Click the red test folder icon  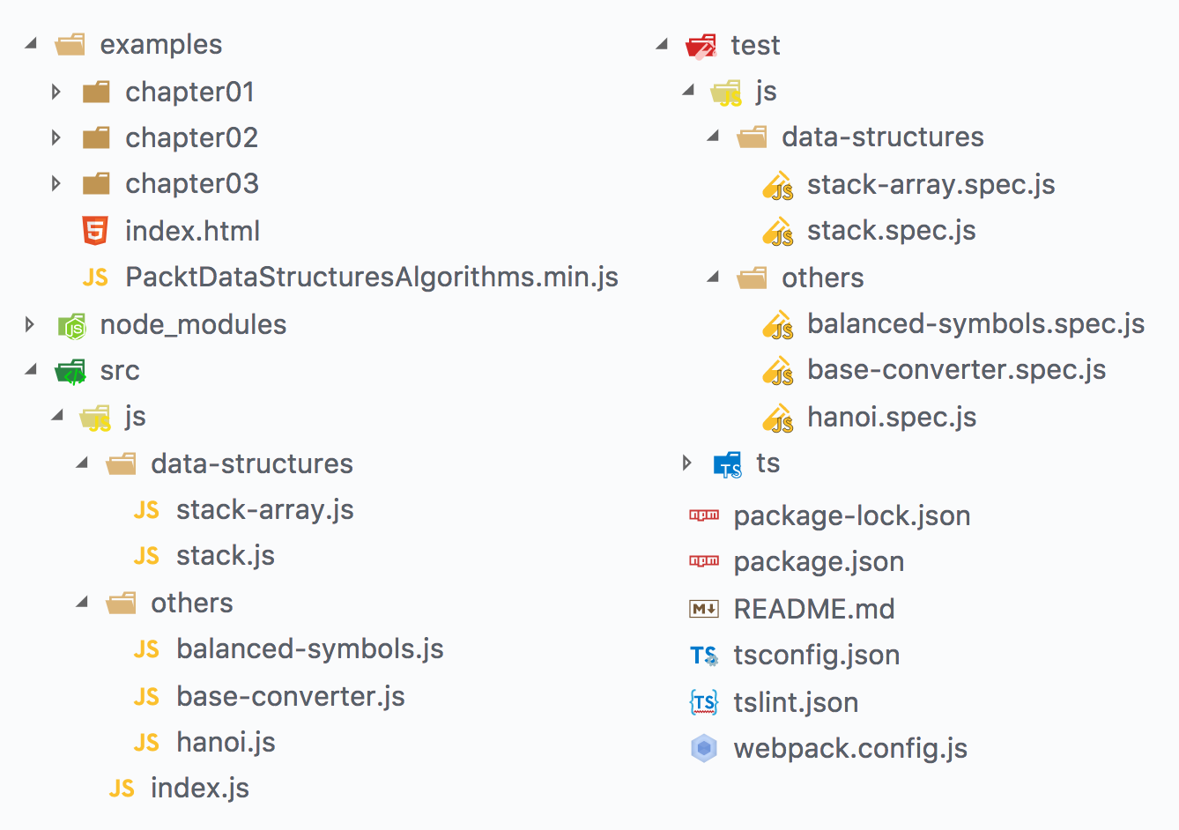point(701,46)
